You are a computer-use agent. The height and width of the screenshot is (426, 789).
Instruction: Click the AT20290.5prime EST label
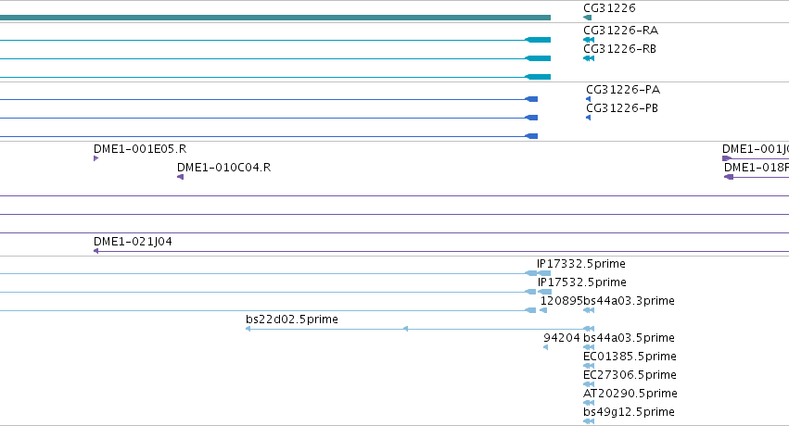(630, 394)
